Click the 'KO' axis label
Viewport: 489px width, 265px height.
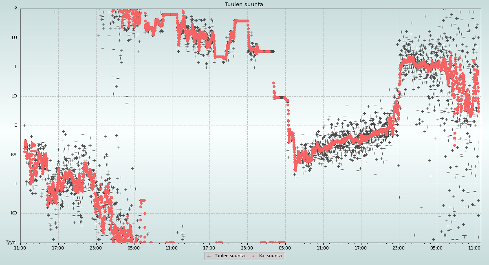click(14, 213)
